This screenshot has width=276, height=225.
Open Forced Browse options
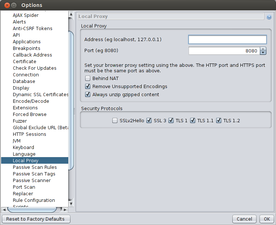30,114
